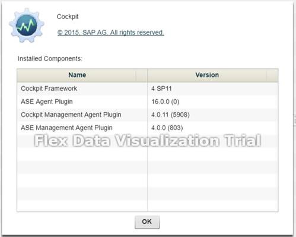Select the ASE Agent Plugin row
Viewport: 296px width, 237px height.
(148, 102)
